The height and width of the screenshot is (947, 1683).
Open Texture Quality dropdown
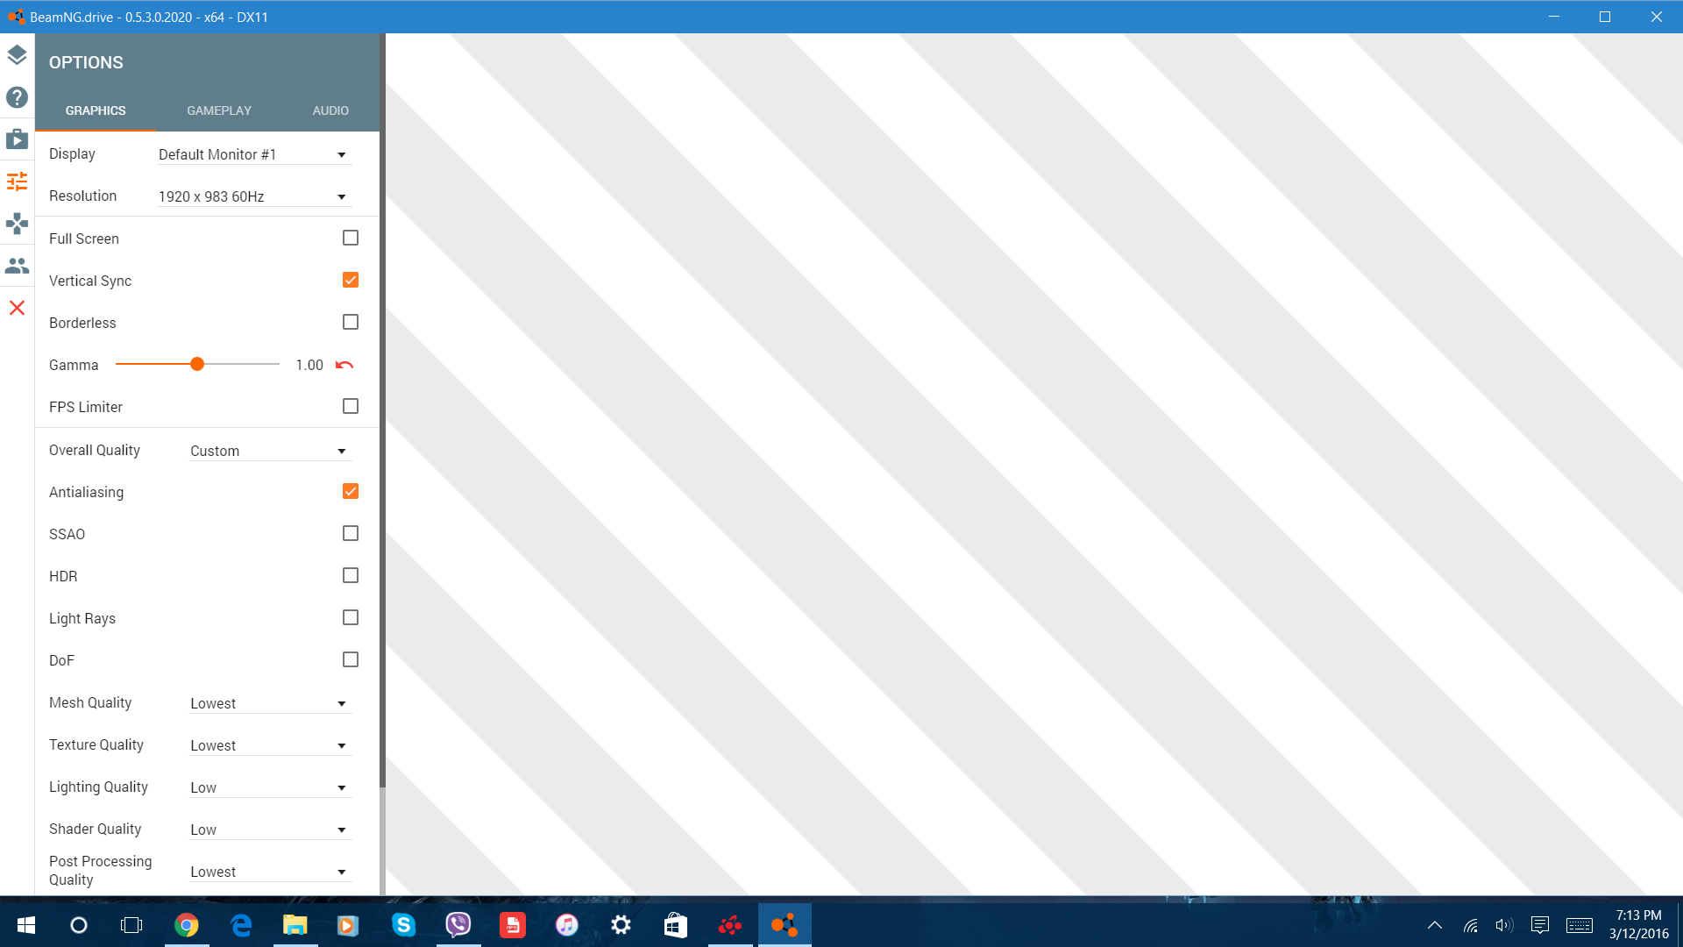[x=270, y=745]
